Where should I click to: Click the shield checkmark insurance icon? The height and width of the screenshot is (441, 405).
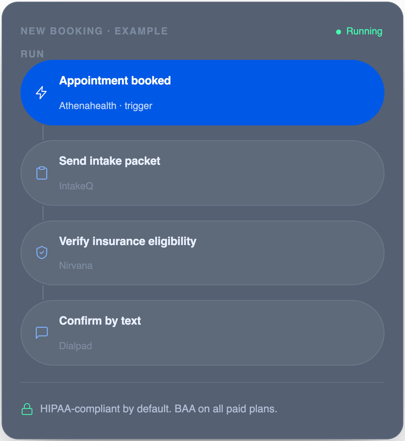click(x=42, y=252)
